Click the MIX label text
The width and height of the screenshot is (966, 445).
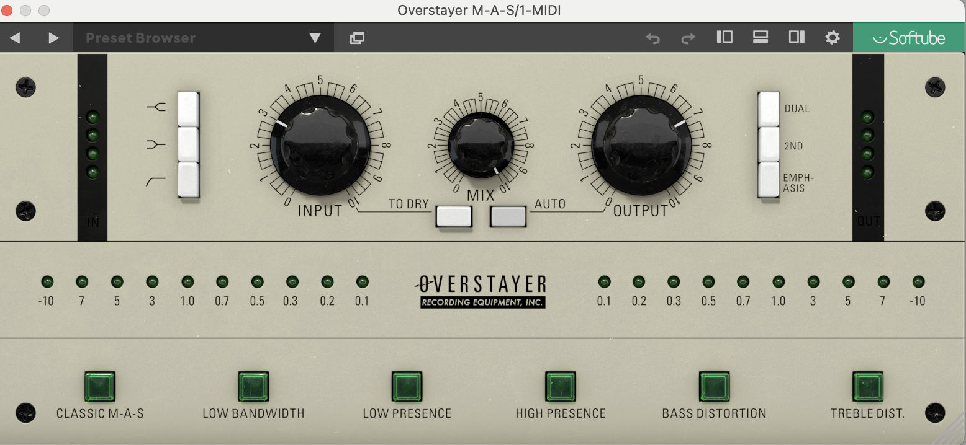tap(481, 196)
